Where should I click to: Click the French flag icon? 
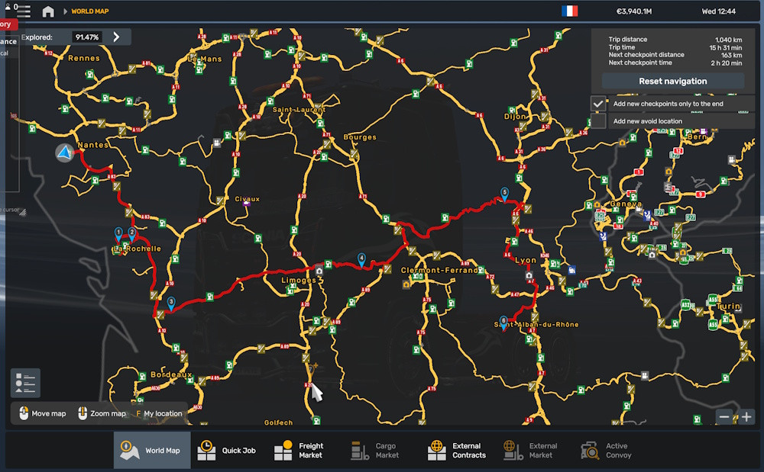tap(569, 11)
